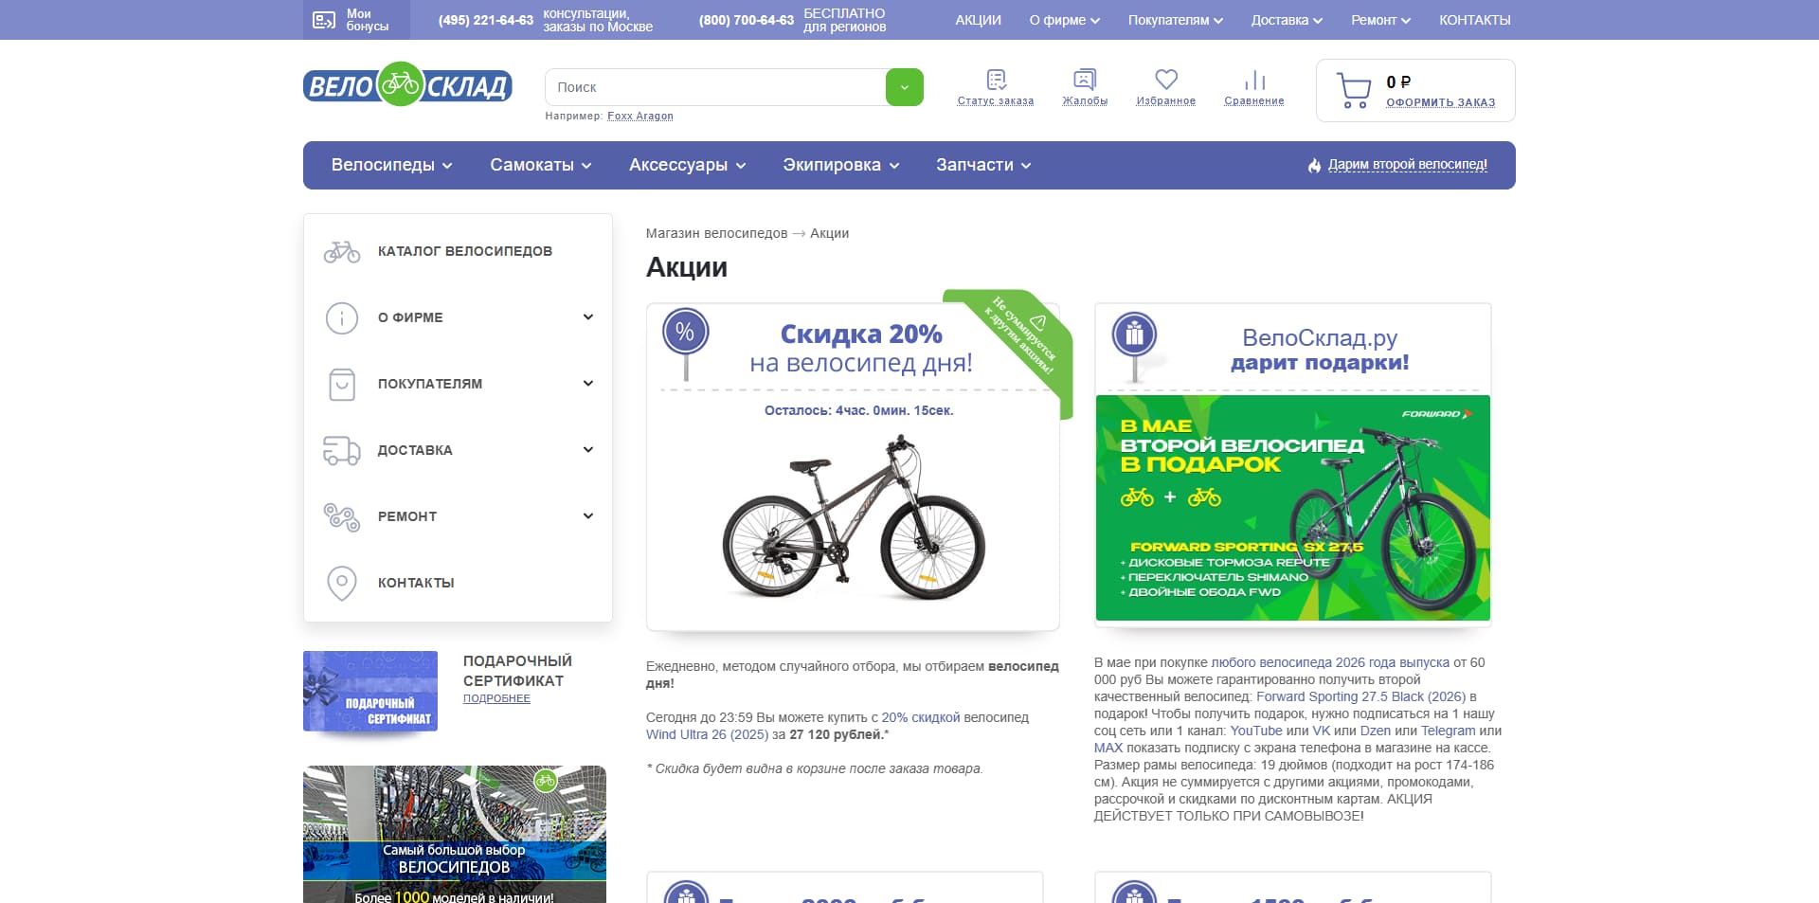Screen dimensions: 1819x903
Task: Expand the Ремонт sidebar chevron
Action: click(x=587, y=516)
